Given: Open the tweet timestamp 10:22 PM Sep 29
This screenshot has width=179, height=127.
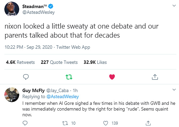Looking at the screenshot, I should [x=28, y=47].
